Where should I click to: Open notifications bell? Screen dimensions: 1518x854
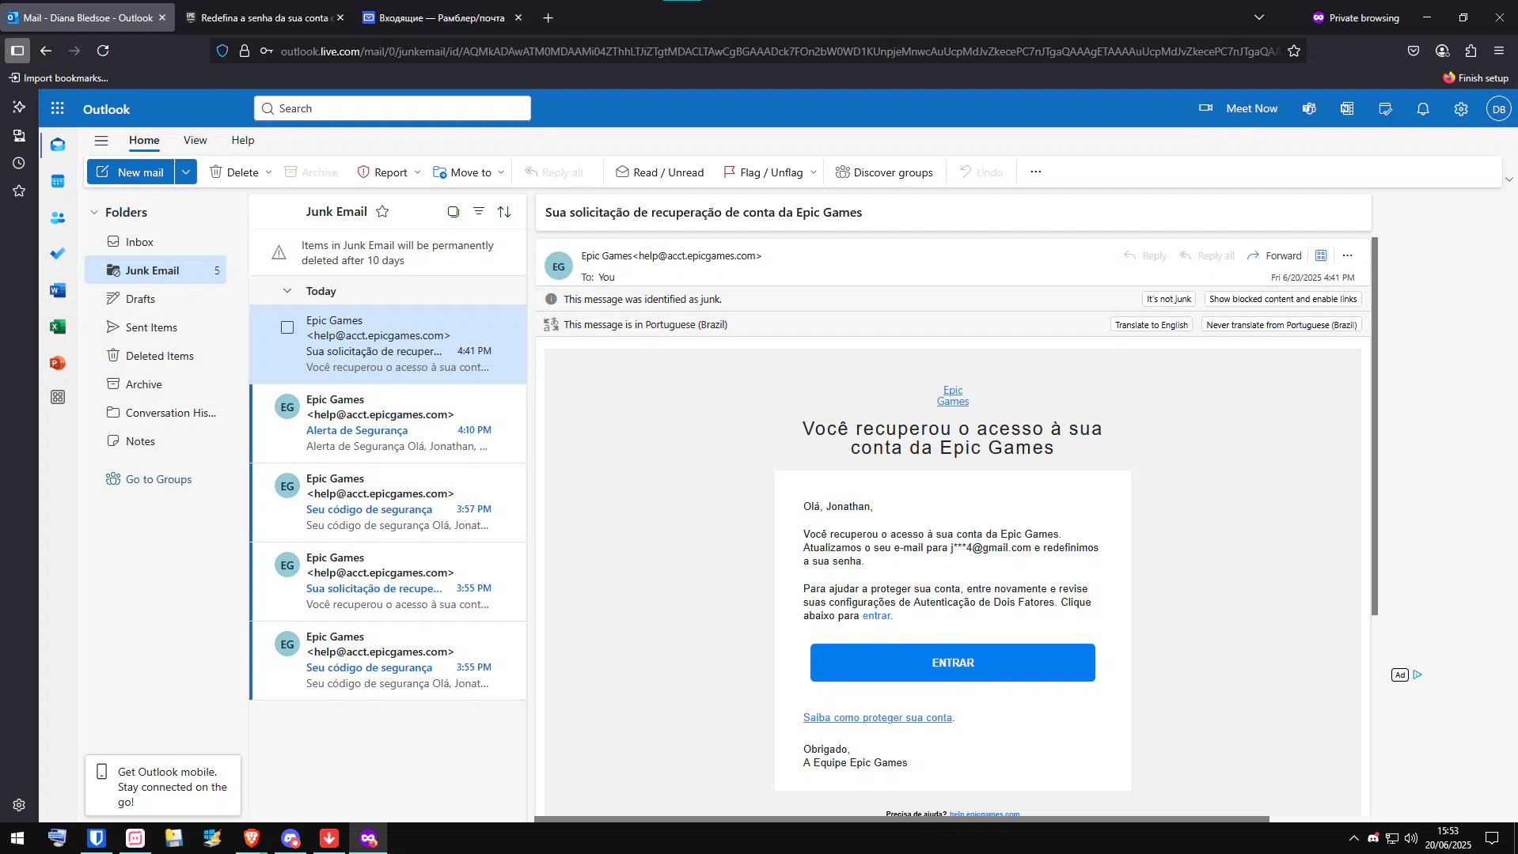pos(1423,108)
